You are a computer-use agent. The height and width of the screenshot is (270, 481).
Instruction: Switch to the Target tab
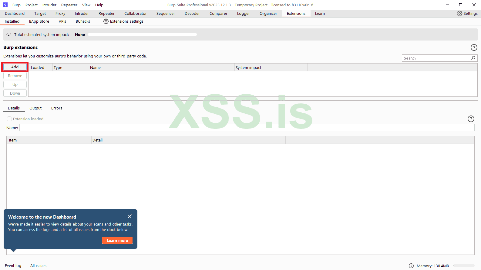pos(40,13)
